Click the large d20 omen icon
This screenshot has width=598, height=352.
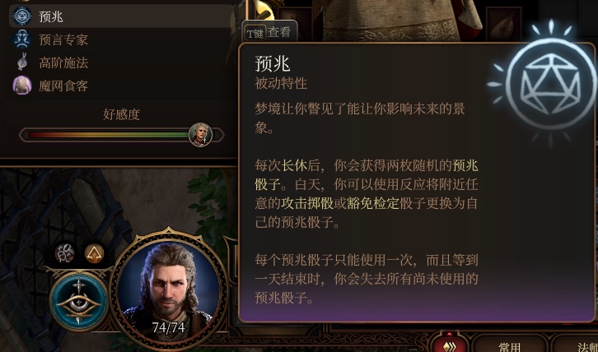tap(550, 85)
